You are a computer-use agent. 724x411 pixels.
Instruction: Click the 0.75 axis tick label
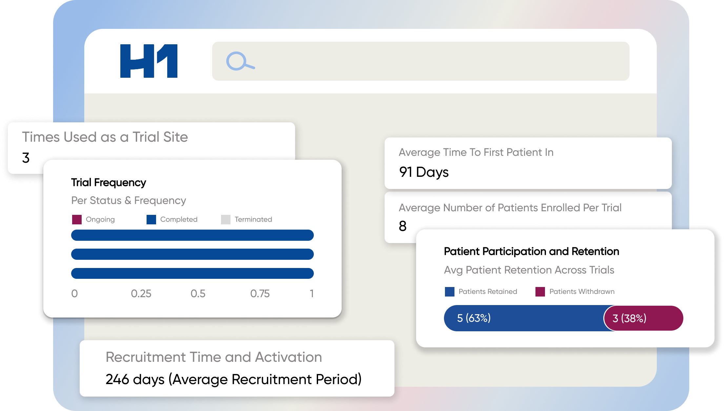tap(260, 294)
